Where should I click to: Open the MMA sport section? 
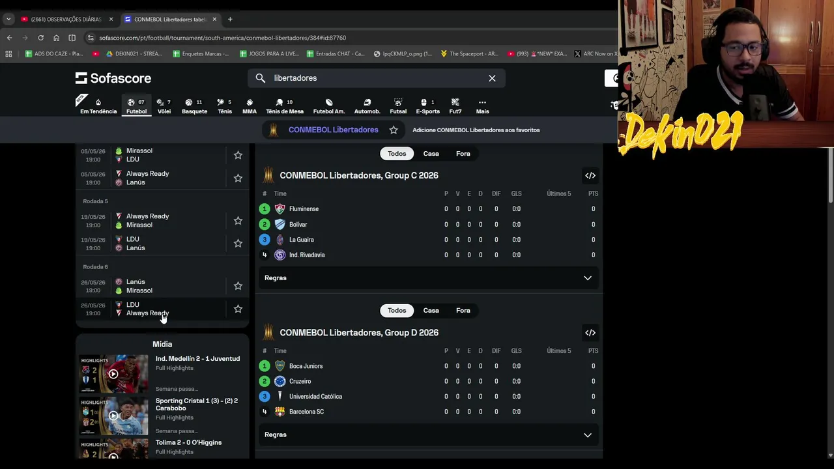point(250,106)
